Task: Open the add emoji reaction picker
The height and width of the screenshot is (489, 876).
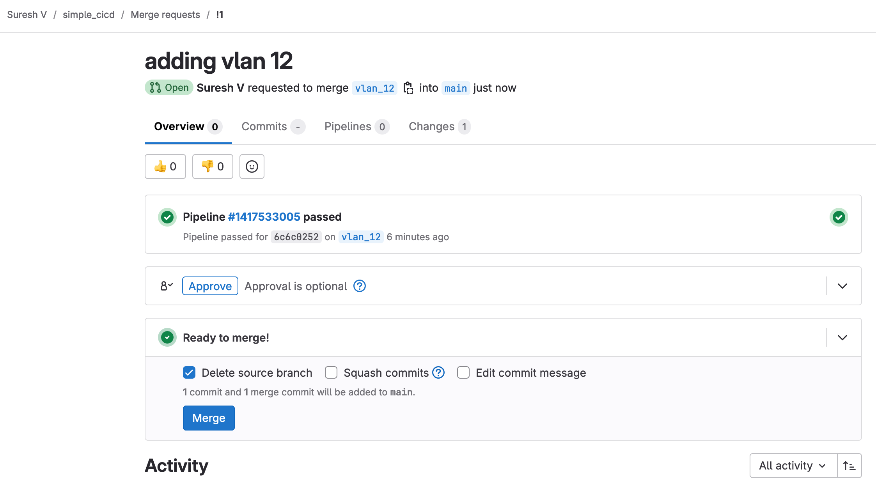Action: (x=252, y=167)
